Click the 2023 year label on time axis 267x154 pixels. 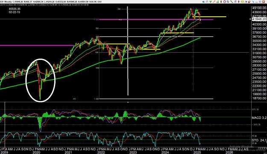[133, 152]
